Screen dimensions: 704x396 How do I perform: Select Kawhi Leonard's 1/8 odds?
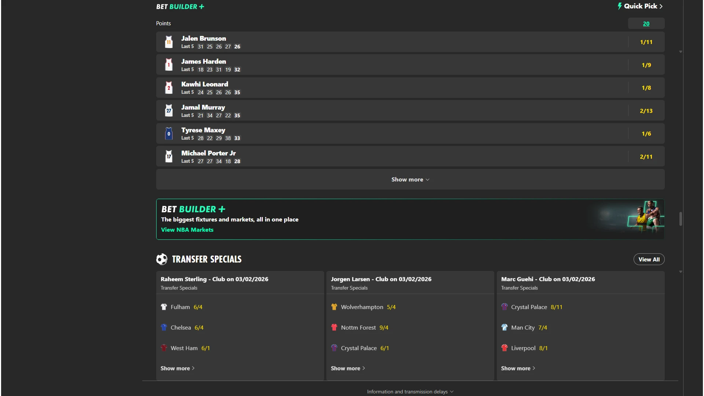click(x=646, y=87)
